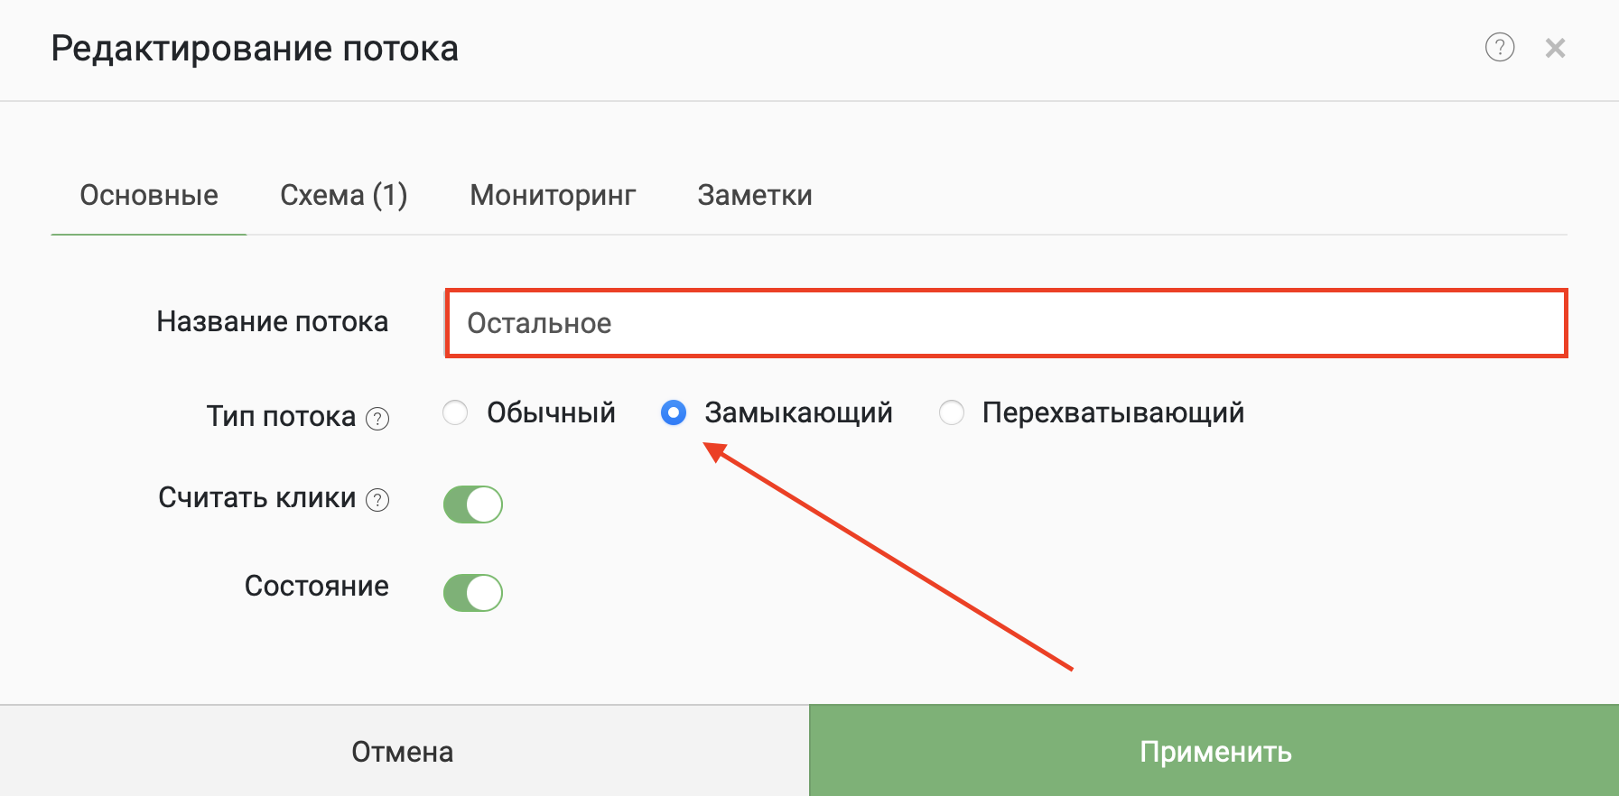Switch to the Основные tab
Screen dimensions: 1619x796
149,195
